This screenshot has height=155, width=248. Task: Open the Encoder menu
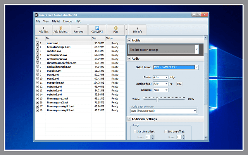point(68,21)
